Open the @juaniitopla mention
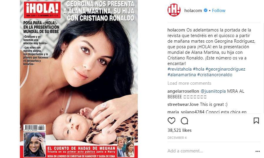The width and height of the screenshot is (264, 158). 213,91
